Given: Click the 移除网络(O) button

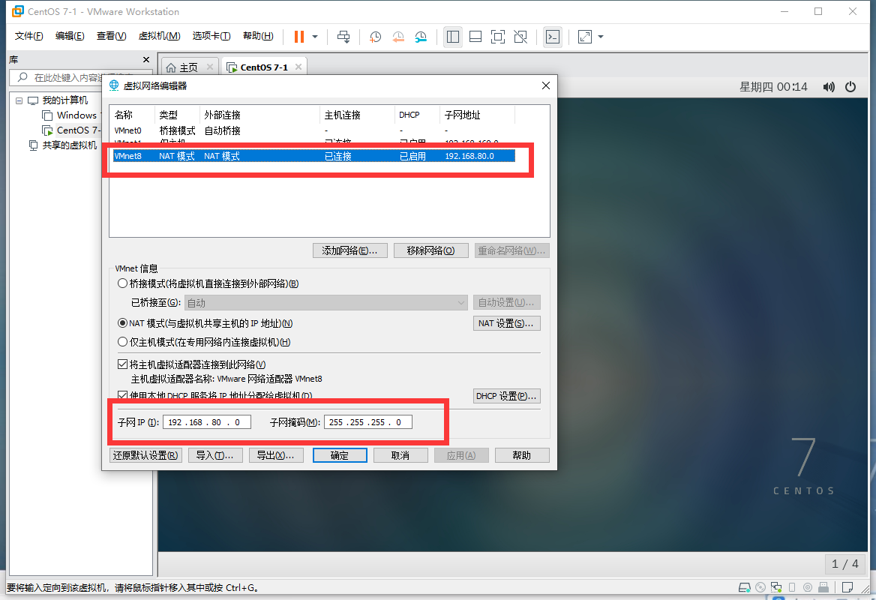Looking at the screenshot, I should click(x=430, y=250).
